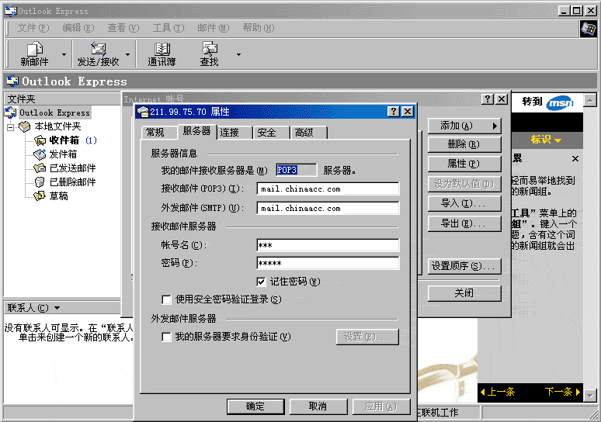Screen dimensions: 601x422
Task: Open the 查看(V) menu
Action: [123, 28]
